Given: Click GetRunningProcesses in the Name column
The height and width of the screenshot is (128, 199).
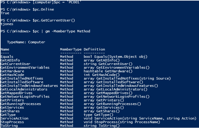Looking at the screenshot, I should coord(21,104).
